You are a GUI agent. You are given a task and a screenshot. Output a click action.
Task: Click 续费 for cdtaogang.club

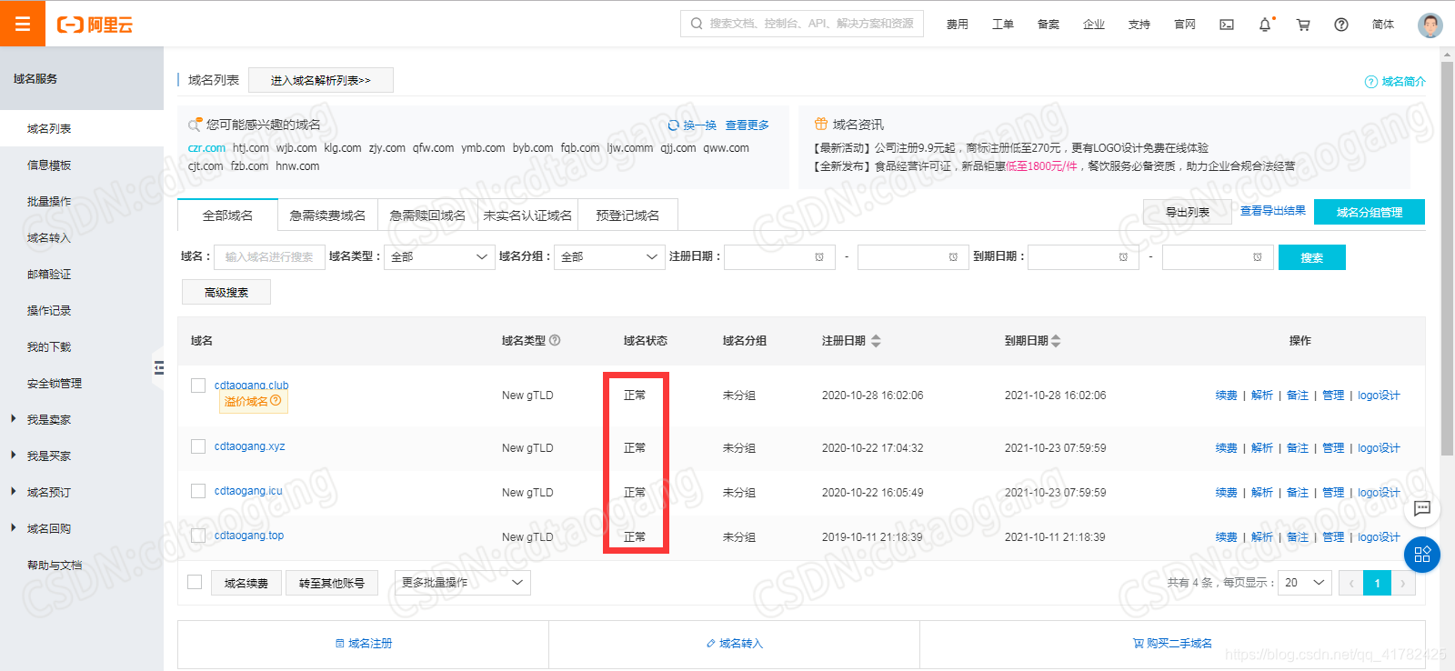tap(1227, 396)
